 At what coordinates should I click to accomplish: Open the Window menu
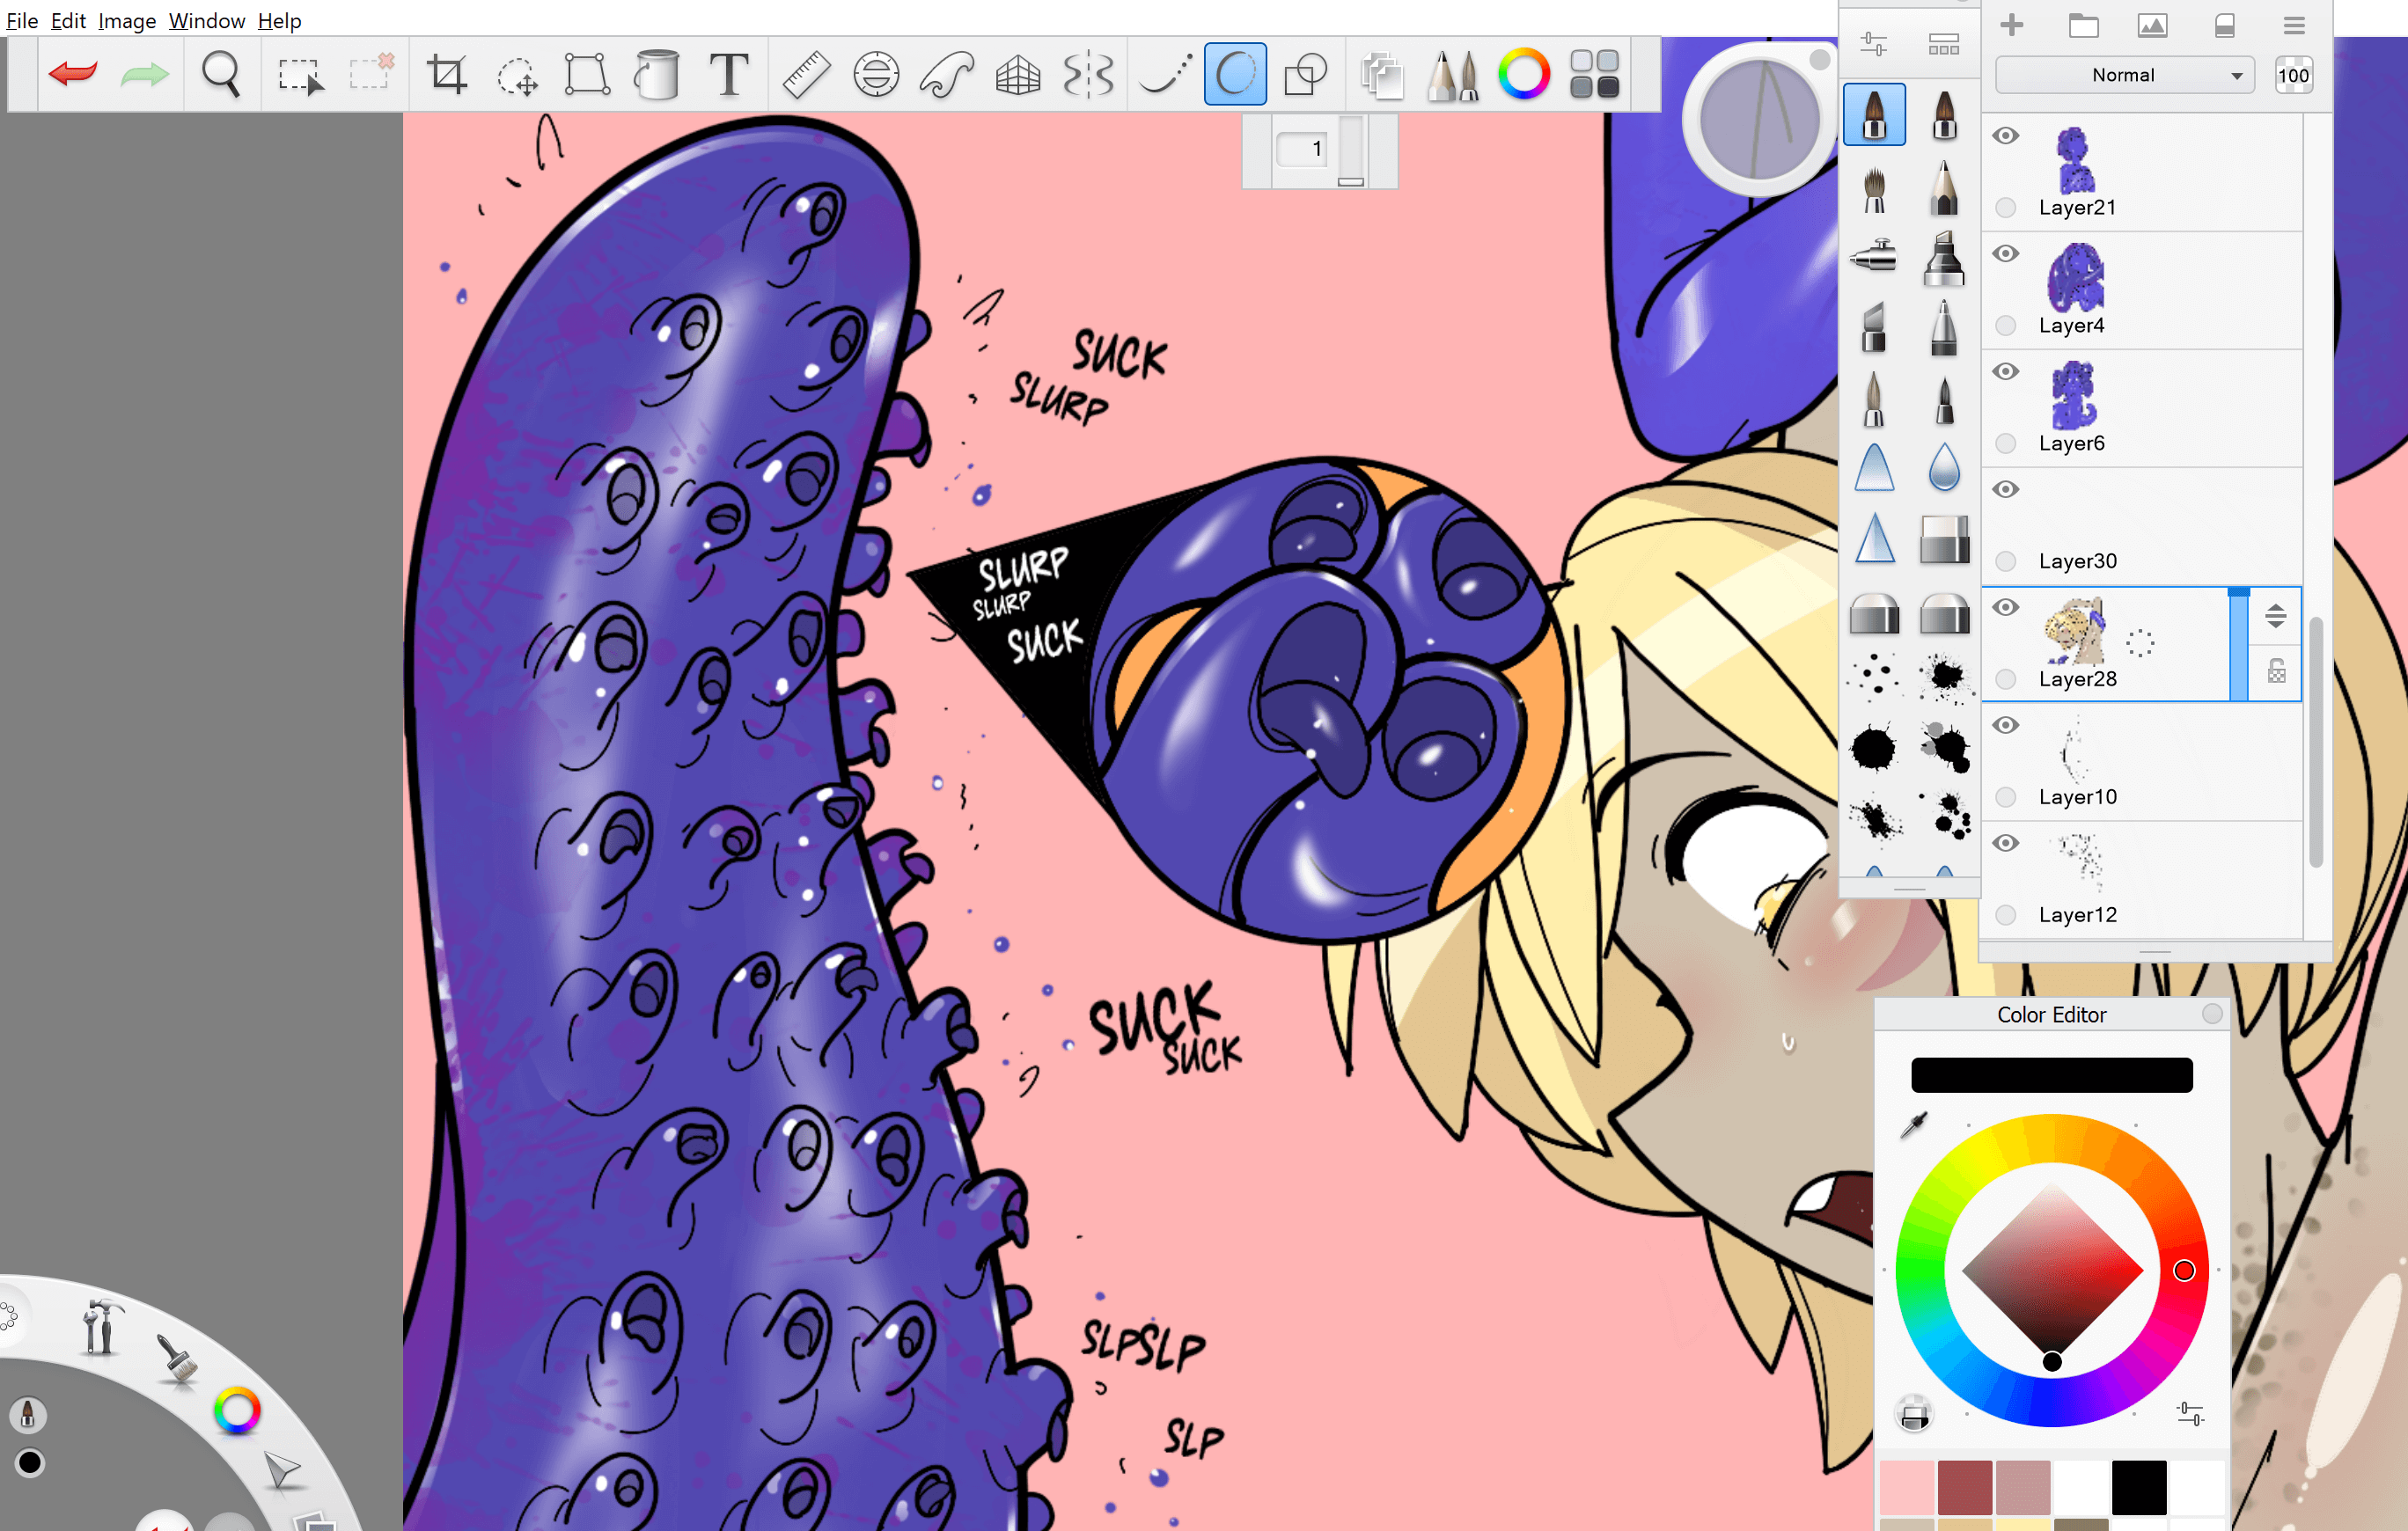[x=206, y=20]
